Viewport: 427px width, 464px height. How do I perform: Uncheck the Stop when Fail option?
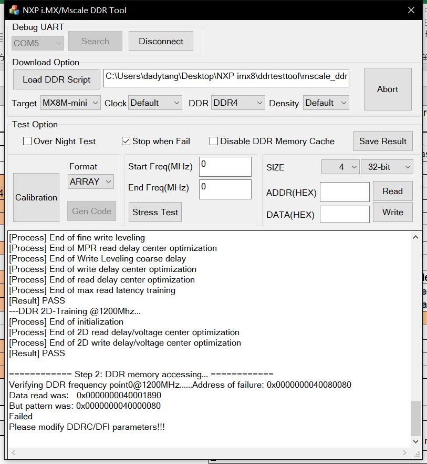coord(126,140)
